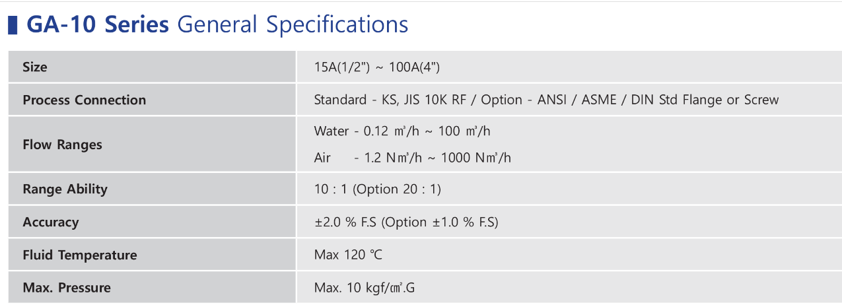Click the 15A(1/2") ~ 100A(4") size value

pos(378,67)
